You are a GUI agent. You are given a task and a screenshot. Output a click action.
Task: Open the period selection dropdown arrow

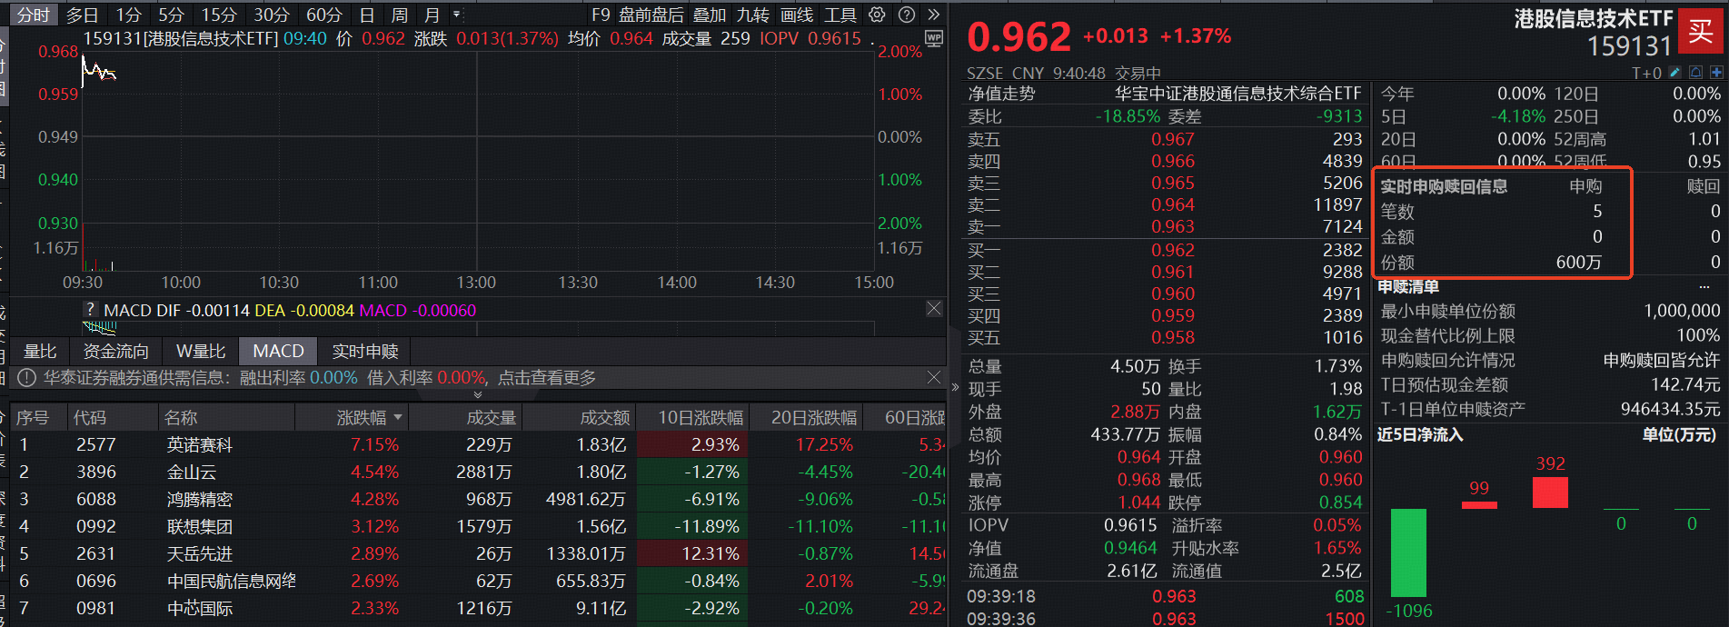[x=457, y=15]
